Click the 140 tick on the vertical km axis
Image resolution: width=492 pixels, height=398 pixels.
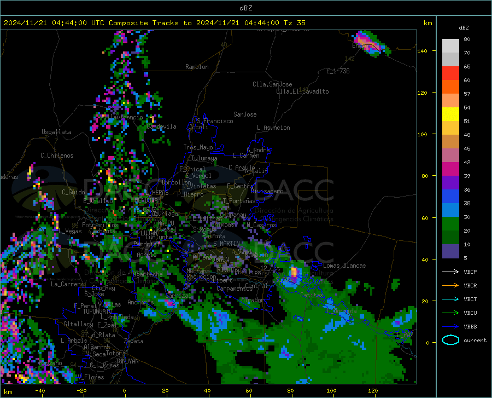pyautogui.click(x=422, y=51)
